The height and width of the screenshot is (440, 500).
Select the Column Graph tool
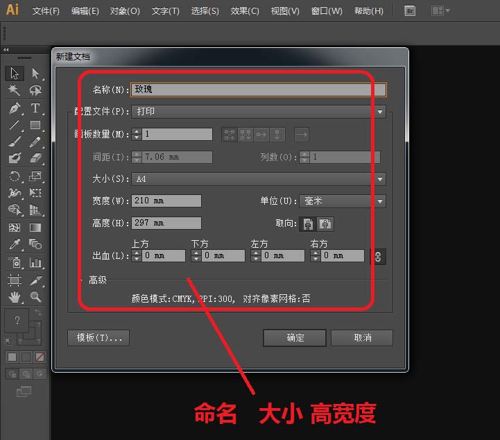click(x=35, y=262)
